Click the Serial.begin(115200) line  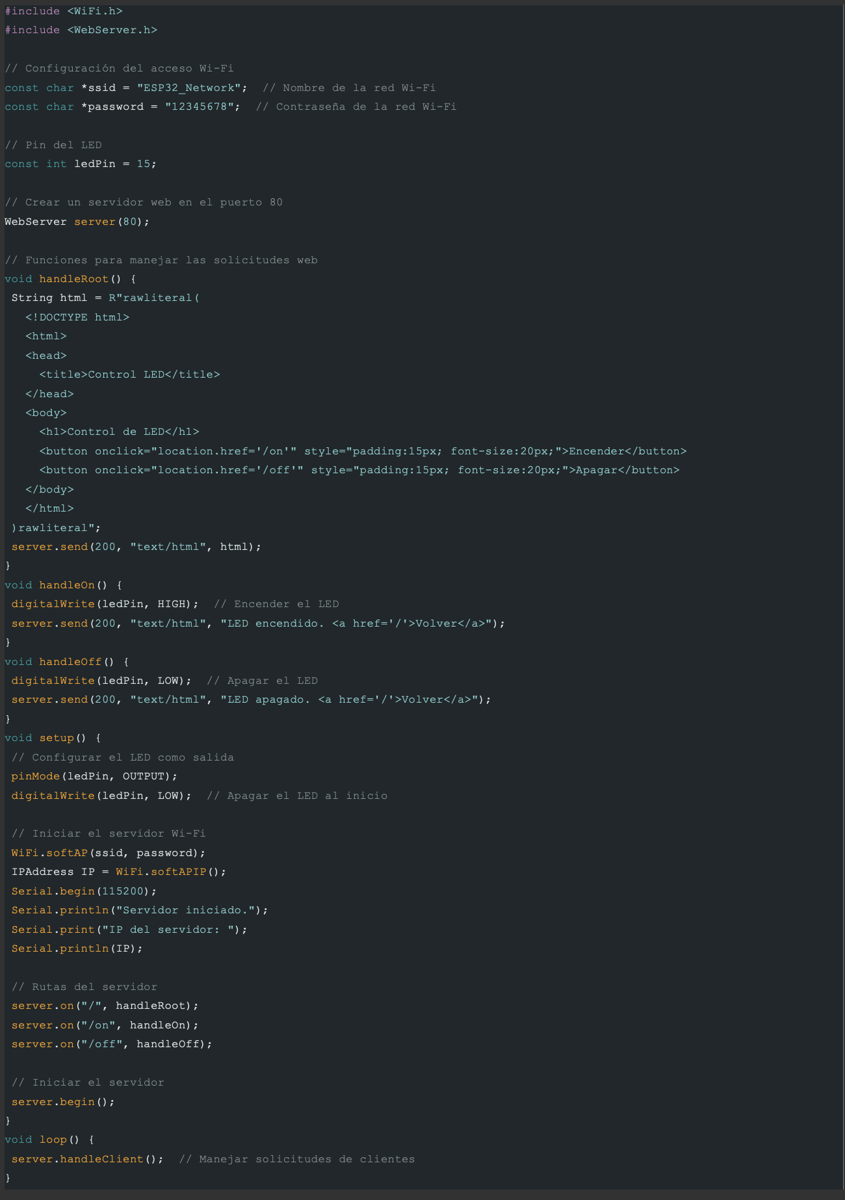[84, 891]
